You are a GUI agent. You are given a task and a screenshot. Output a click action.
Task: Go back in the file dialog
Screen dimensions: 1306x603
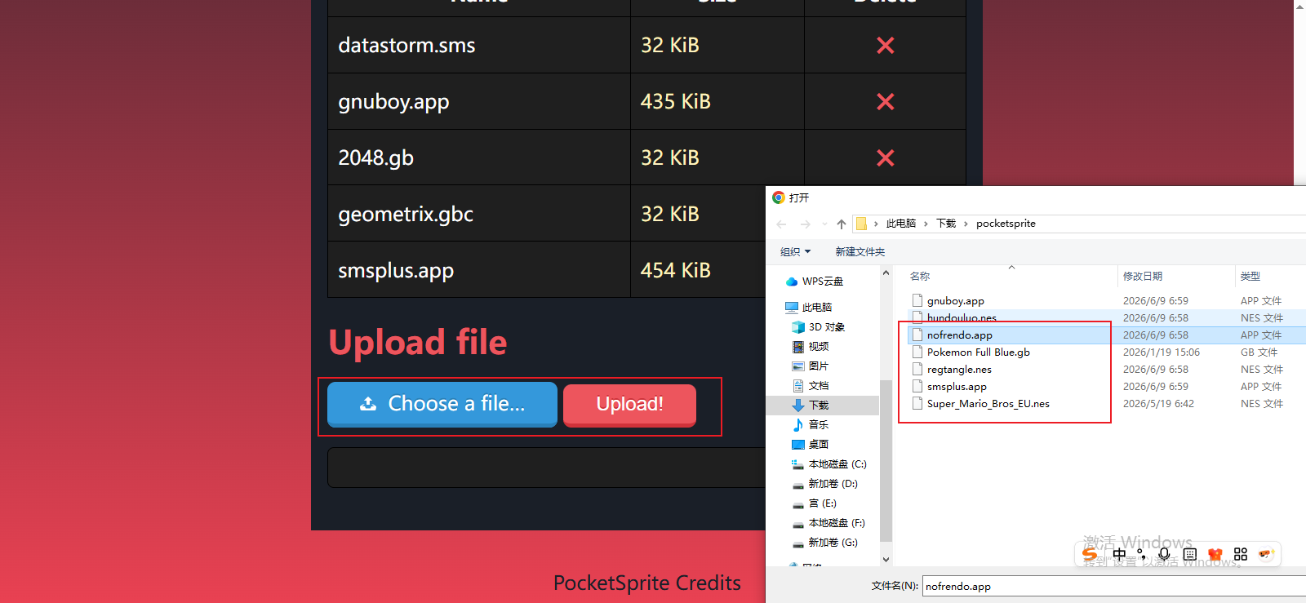(x=782, y=224)
